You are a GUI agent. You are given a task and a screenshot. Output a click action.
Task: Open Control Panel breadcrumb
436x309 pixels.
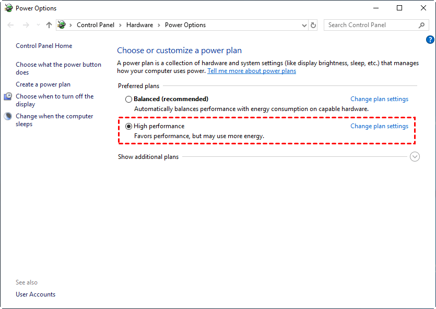[96, 25]
